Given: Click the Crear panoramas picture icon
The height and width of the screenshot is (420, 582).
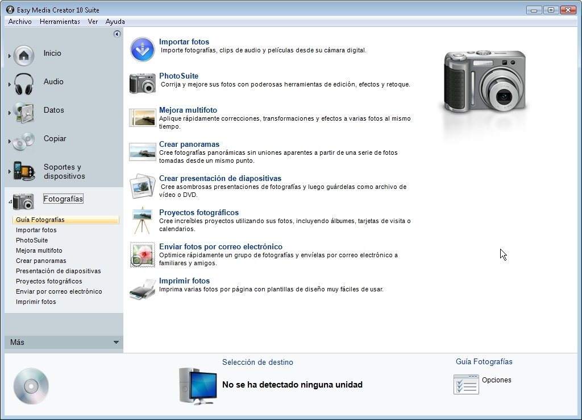Looking at the screenshot, I should click(143, 151).
